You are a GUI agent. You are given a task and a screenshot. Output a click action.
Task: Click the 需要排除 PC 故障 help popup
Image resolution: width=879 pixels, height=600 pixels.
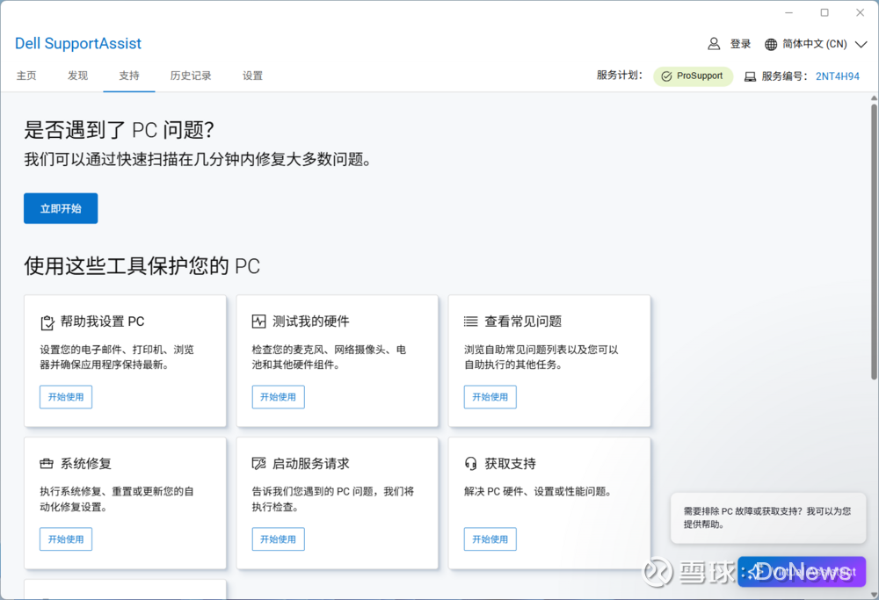click(768, 517)
